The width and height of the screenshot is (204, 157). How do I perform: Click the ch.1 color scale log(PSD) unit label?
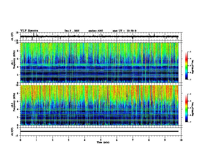[193, 67]
